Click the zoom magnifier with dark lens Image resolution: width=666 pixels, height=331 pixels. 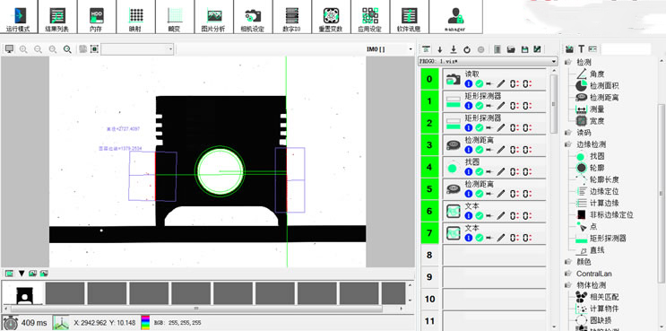click(67, 49)
